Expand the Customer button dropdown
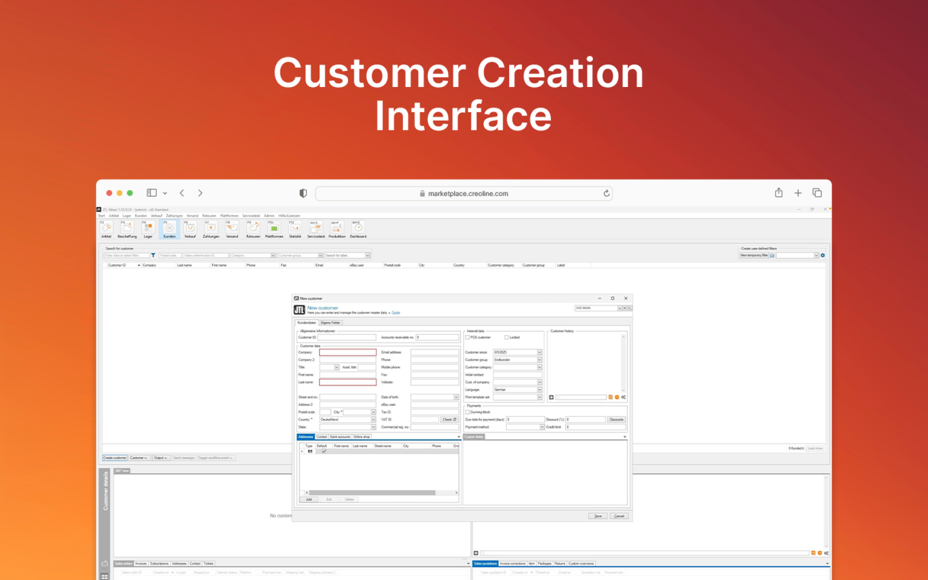 139,458
